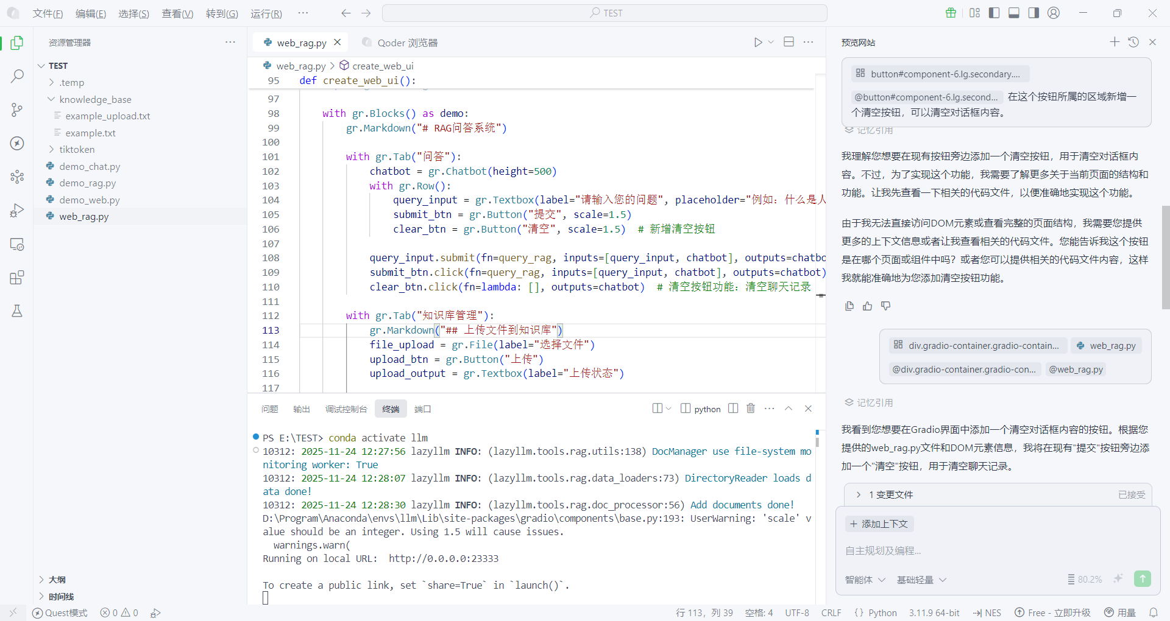Click the 添加上下文 button
This screenshot has height=621, width=1170.
point(879,524)
